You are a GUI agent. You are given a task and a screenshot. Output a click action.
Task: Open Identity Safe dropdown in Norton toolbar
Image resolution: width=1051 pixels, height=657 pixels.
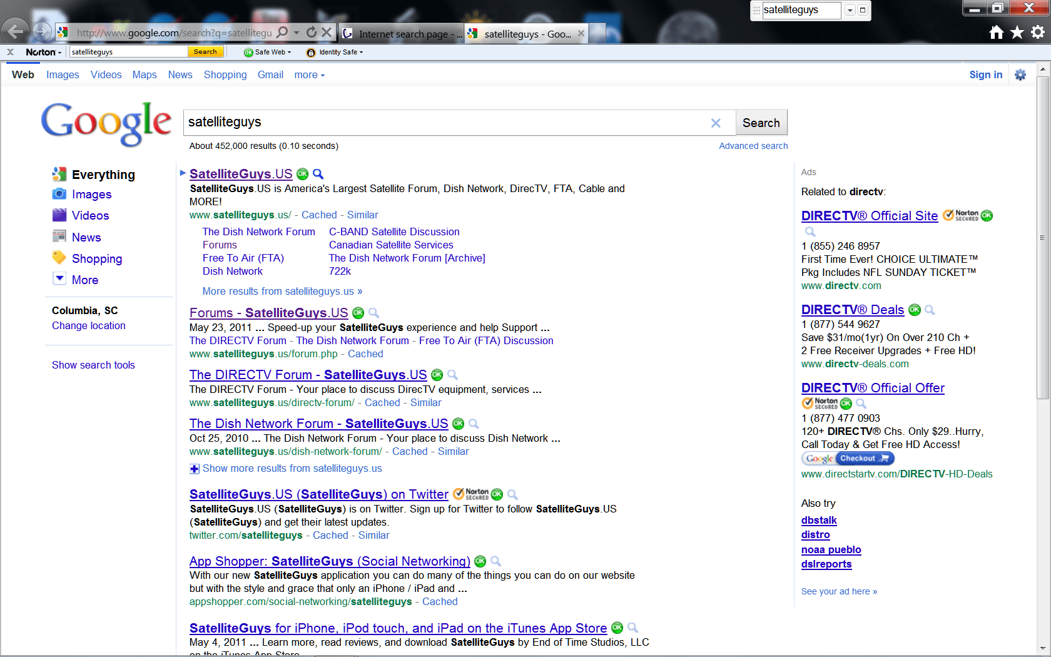[335, 52]
